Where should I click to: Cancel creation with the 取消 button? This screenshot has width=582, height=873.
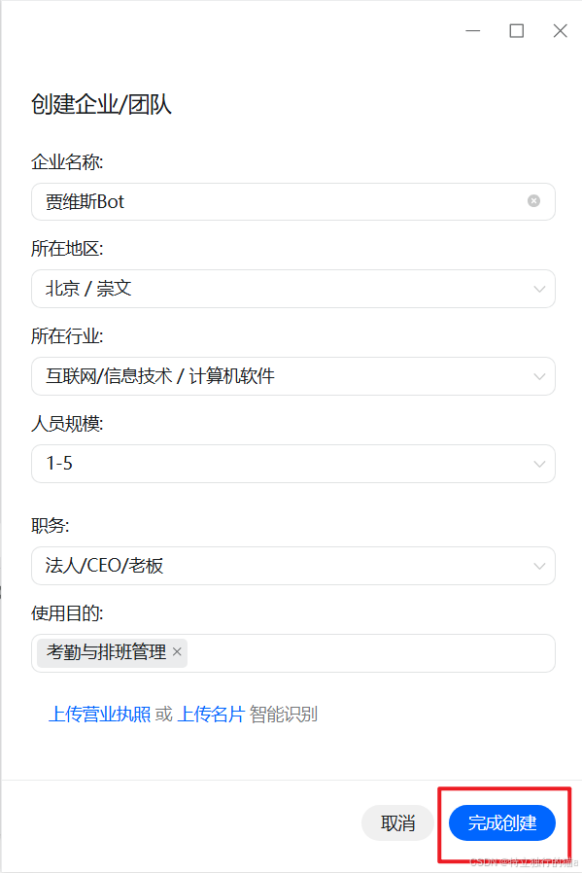click(397, 822)
